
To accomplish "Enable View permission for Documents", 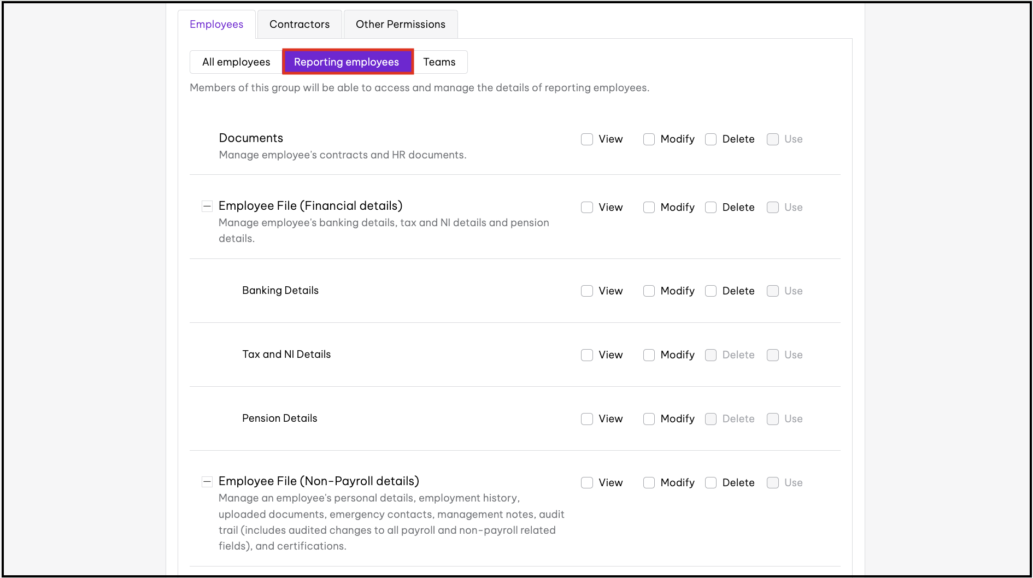I will point(587,139).
